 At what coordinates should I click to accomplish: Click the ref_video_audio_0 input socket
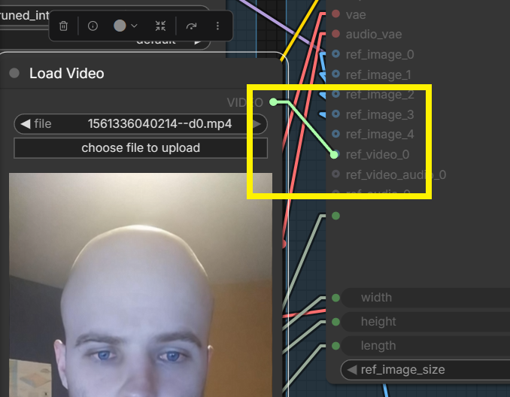click(335, 174)
